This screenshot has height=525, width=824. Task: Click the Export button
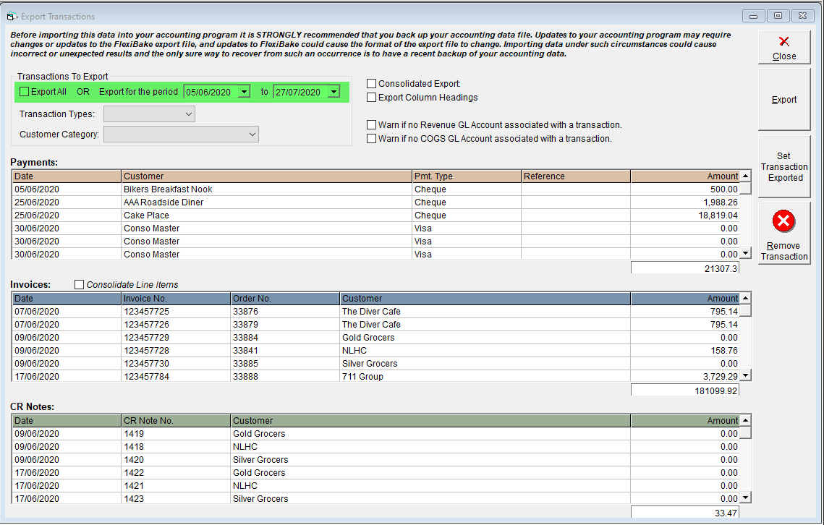pyautogui.click(x=784, y=100)
